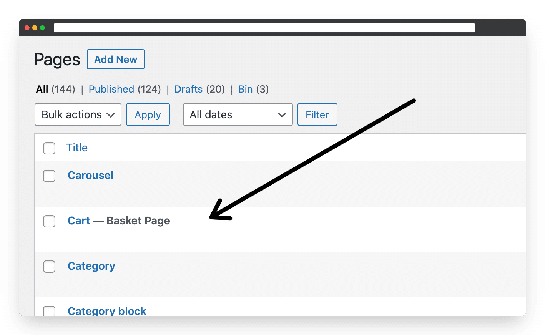
Task: Open the Bin pages list
Action: pyautogui.click(x=245, y=89)
